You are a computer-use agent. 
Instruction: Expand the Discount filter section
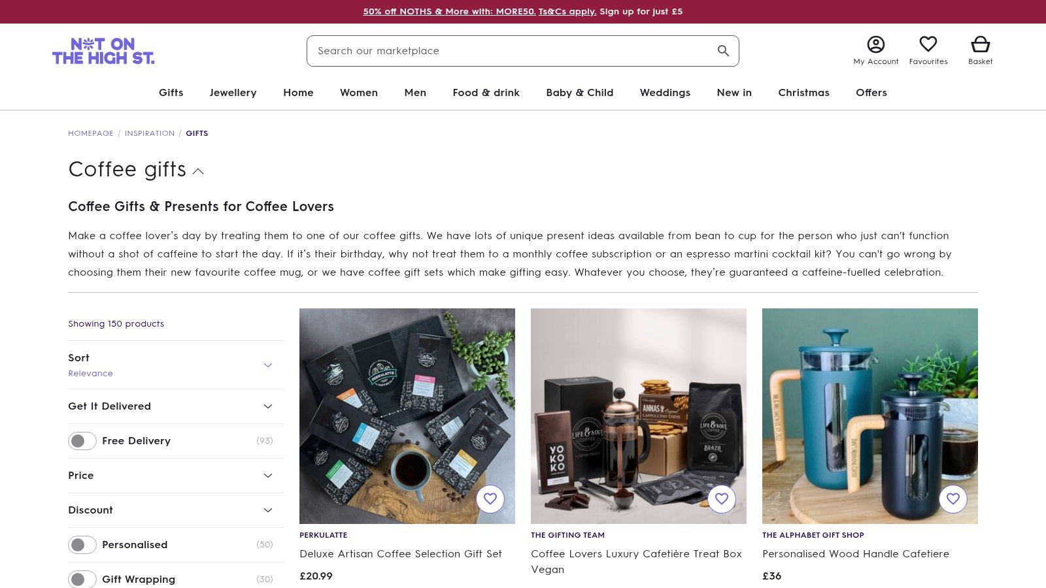click(176, 510)
